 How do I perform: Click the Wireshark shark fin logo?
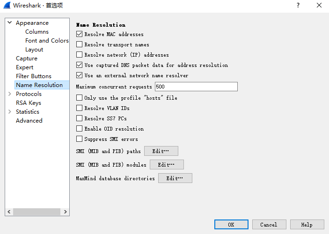click(7, 5)
